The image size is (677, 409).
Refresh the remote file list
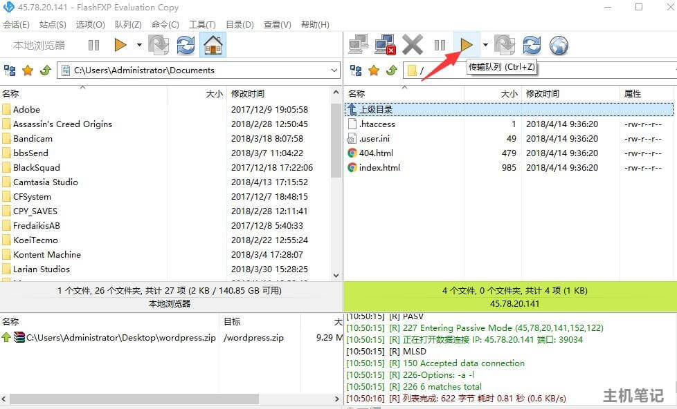[532, 44]
